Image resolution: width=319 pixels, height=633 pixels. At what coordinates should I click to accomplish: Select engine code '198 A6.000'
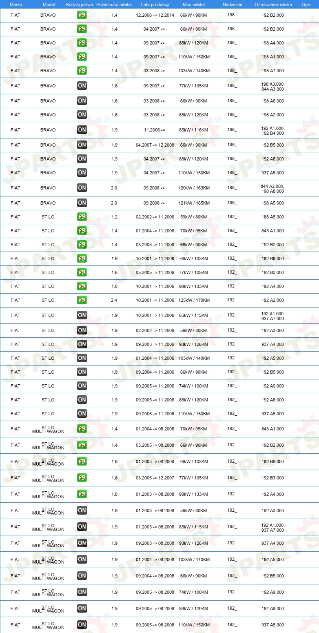273,101
